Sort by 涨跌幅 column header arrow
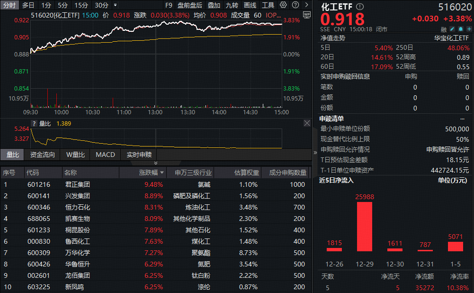This screenshot has width=474, height=293. click(x=162, y=173)
